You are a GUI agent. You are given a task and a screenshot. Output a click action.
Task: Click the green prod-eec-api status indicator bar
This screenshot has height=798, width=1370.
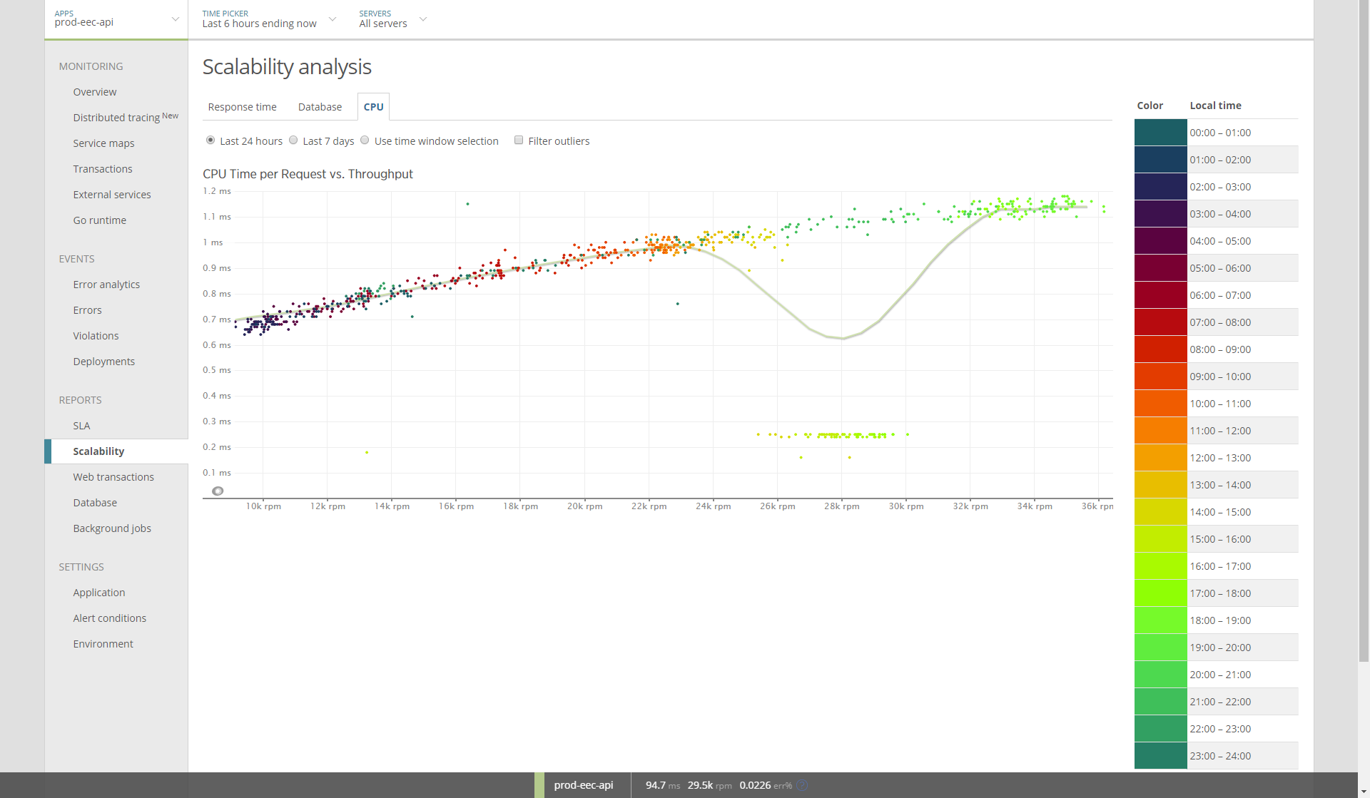pos(539,785)
